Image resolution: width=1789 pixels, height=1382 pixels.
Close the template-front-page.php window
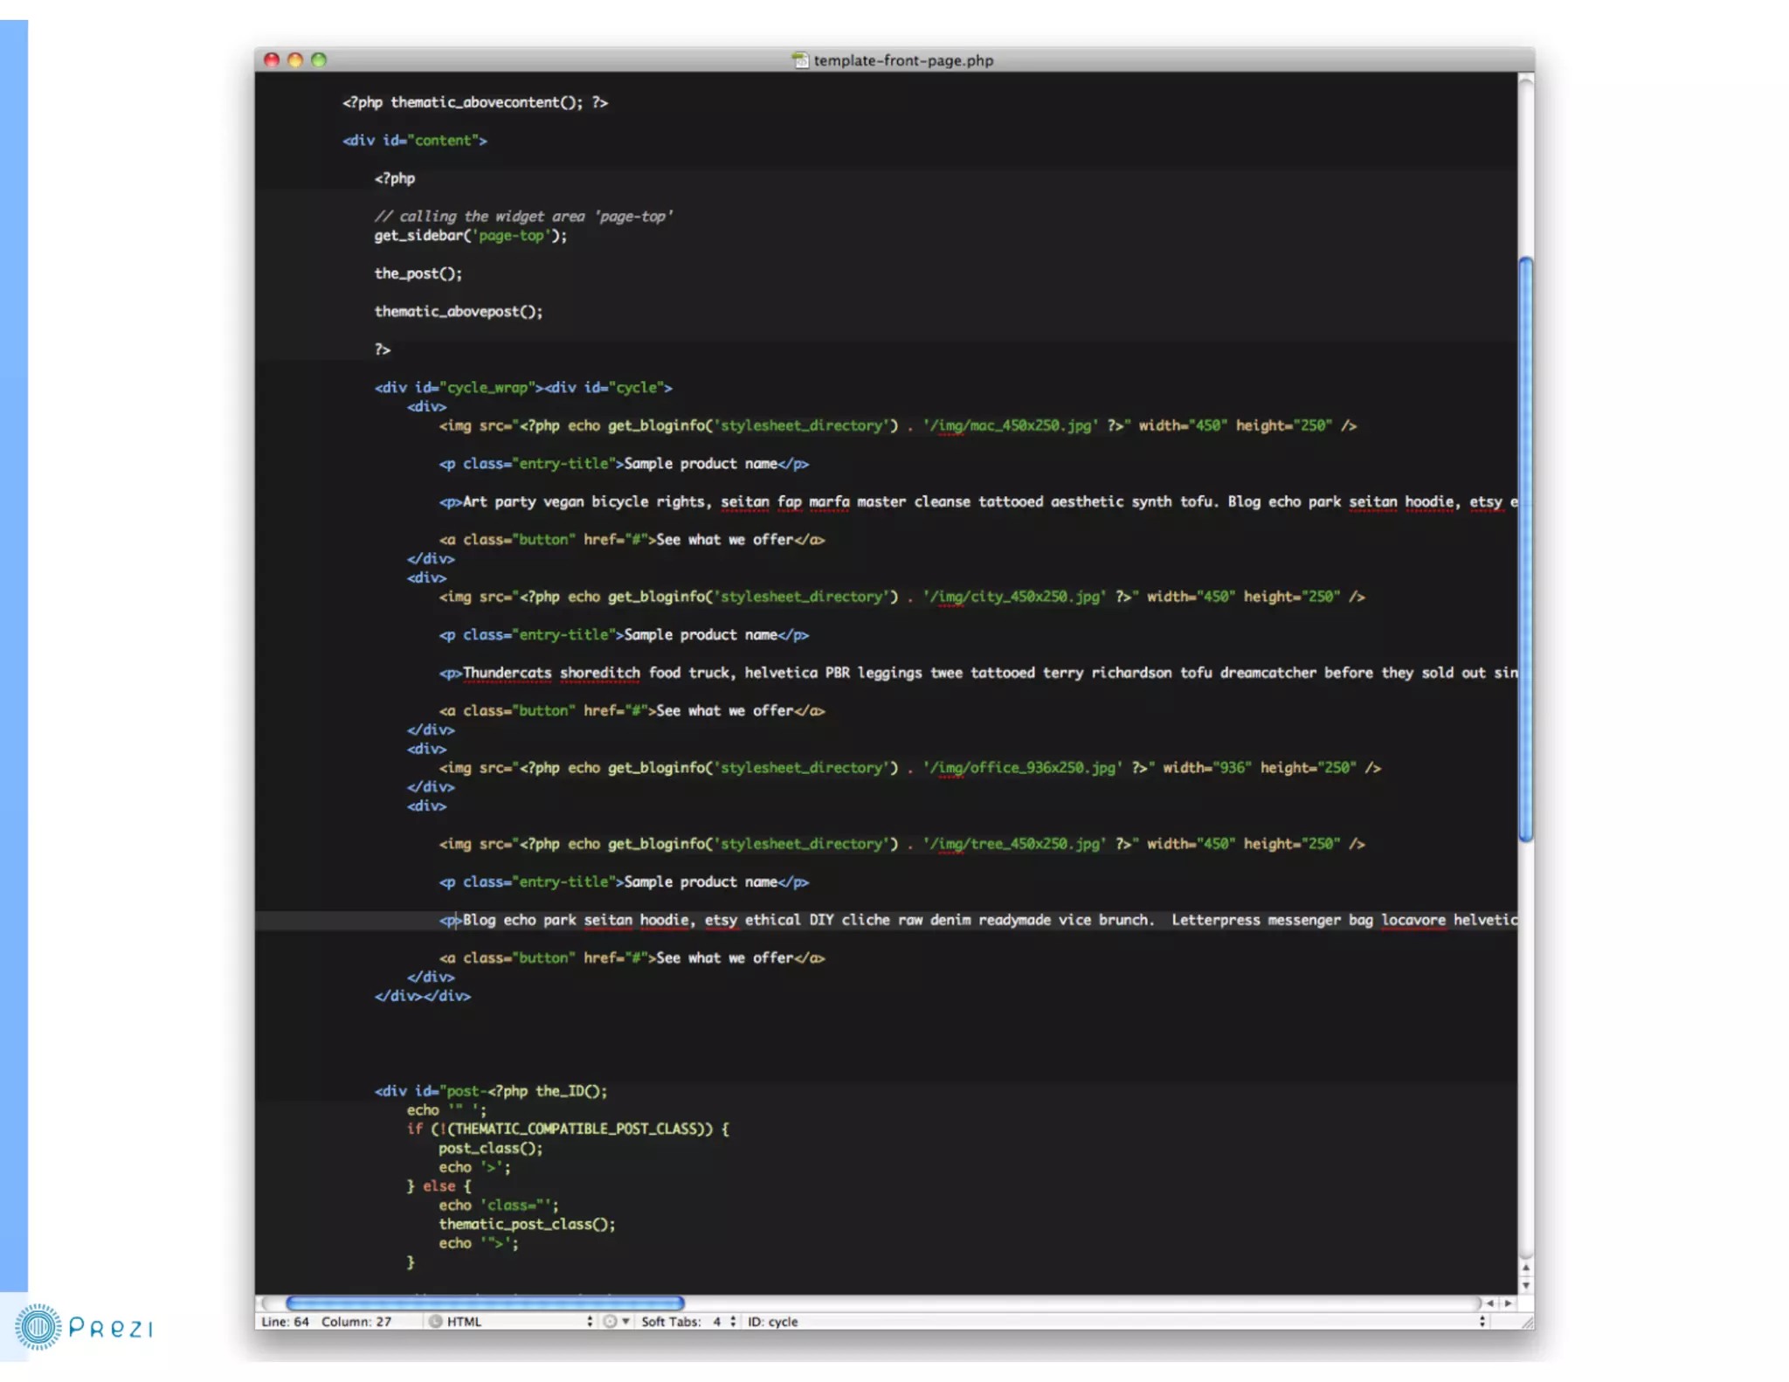272,60
